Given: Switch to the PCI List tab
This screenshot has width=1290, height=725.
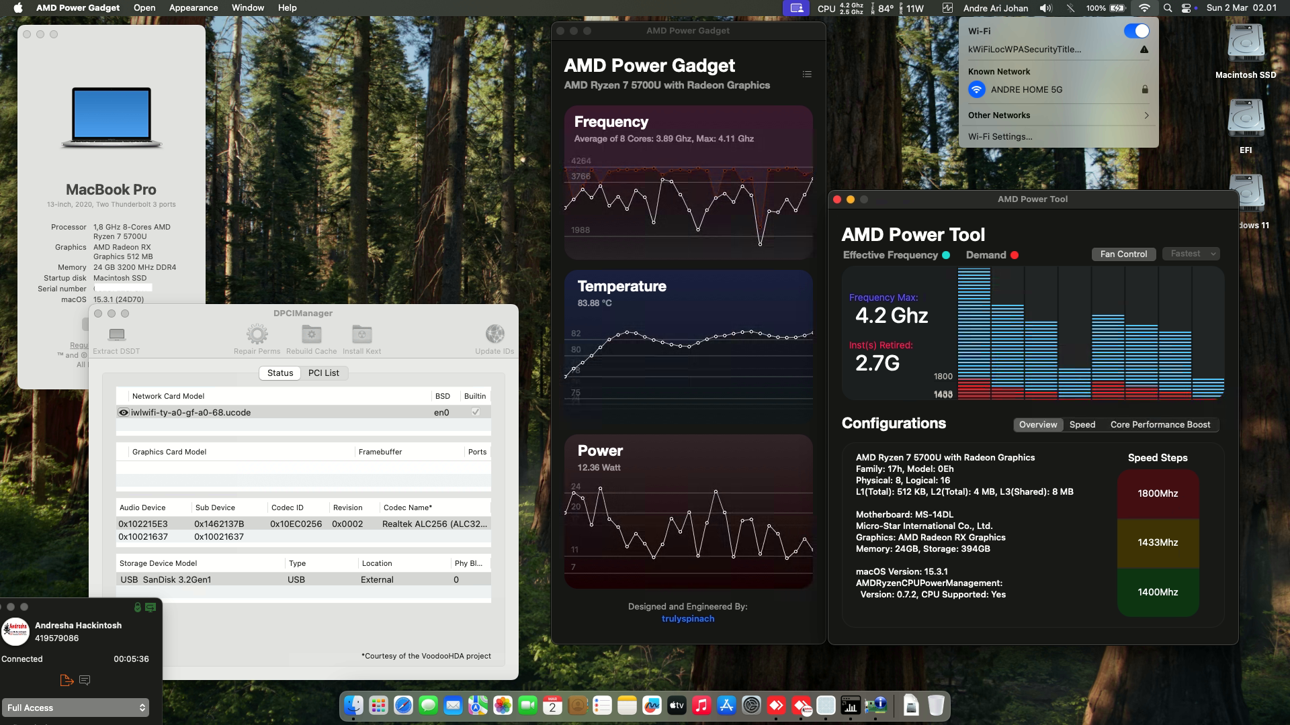Looking at the screenshot, I should [x=323, y=373].
